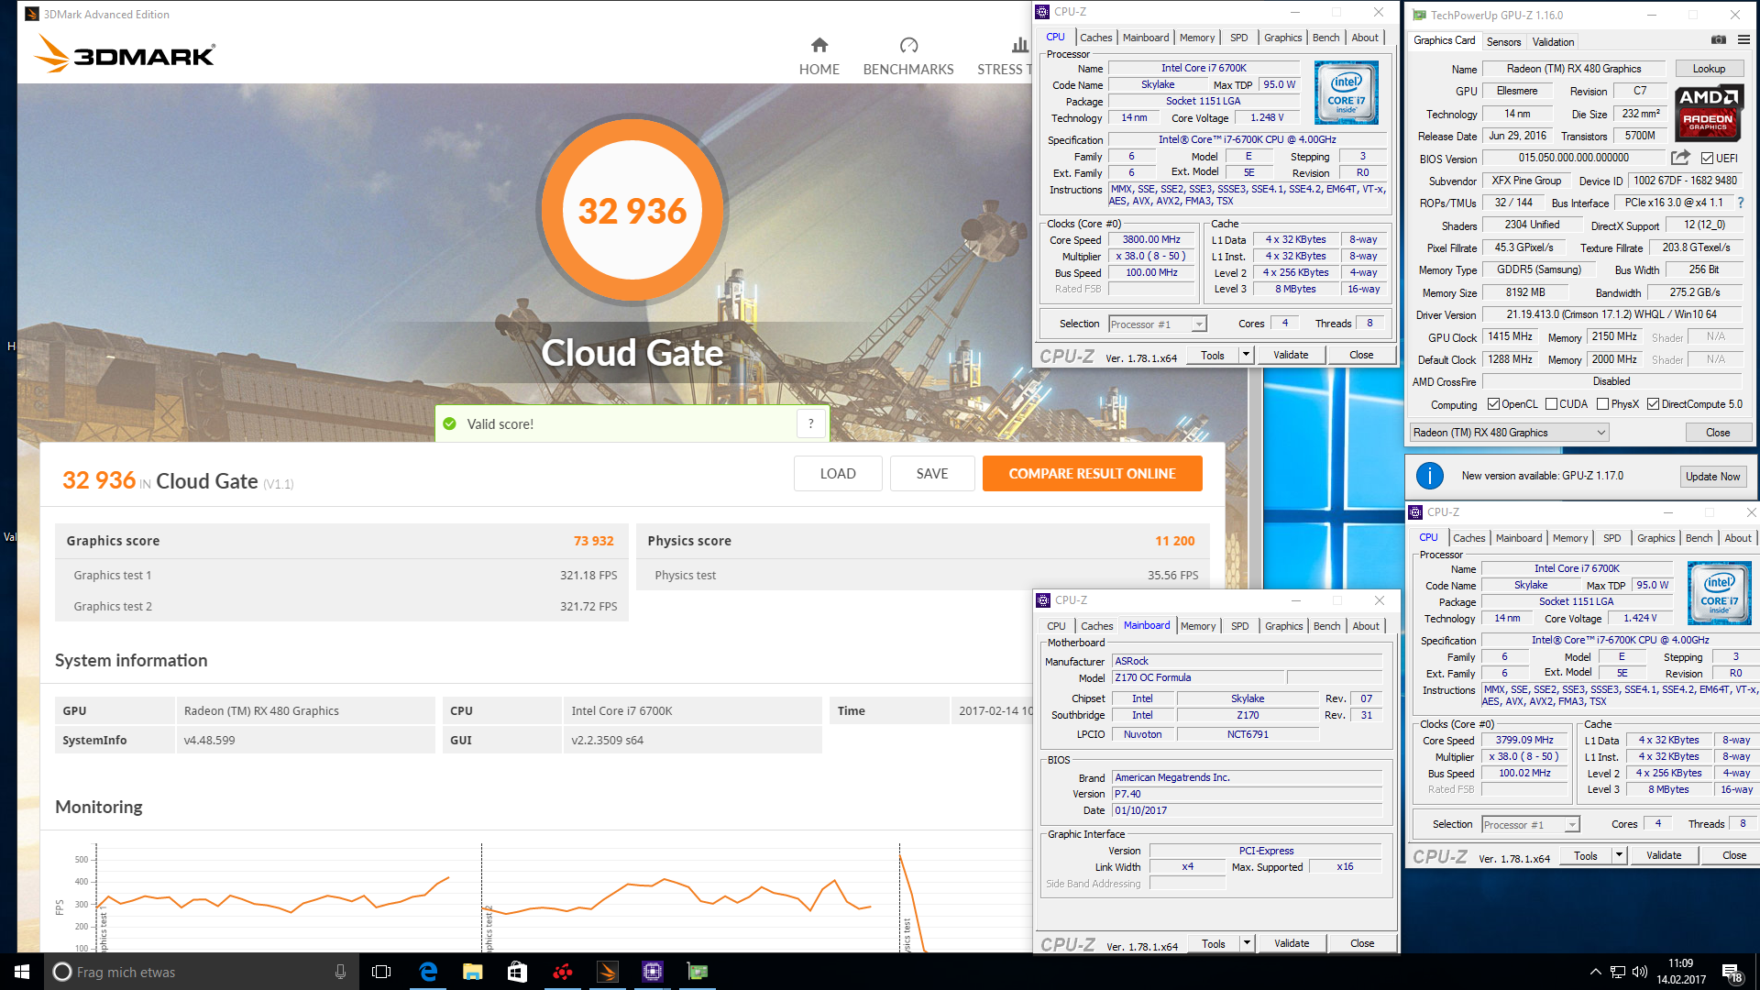Toggle the PhysX checkbox in GPU-Z

click(x=1602, y=404)
